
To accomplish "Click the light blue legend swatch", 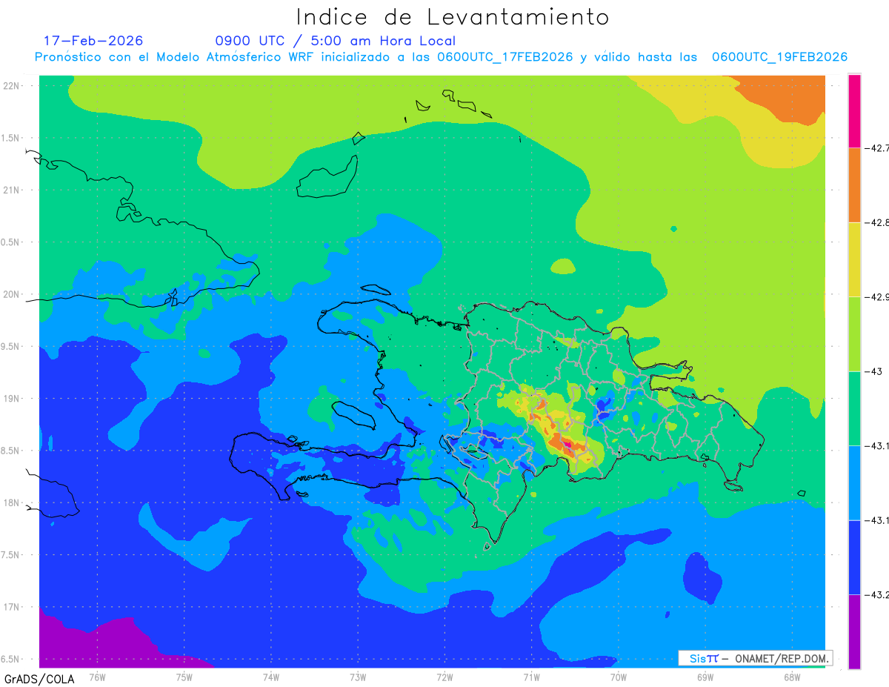I will coord(854,482).
